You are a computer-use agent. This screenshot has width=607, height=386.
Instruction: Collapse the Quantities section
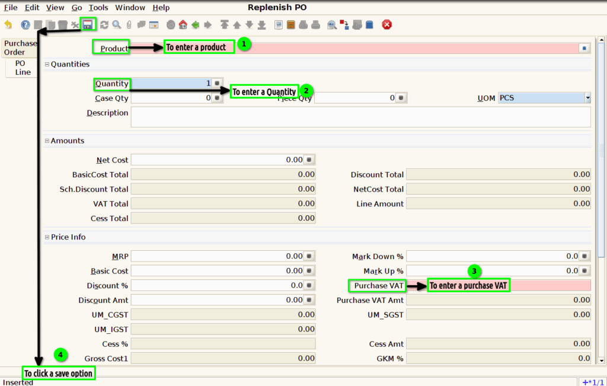47,64
